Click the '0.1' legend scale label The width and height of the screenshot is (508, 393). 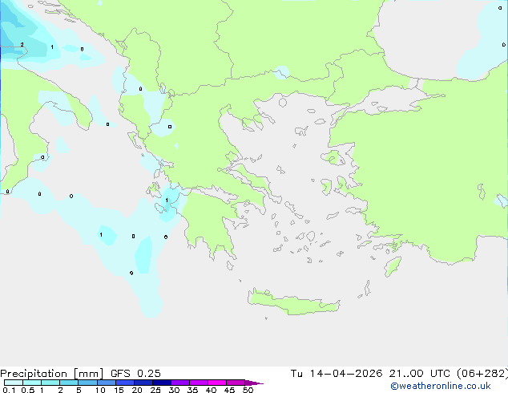click(x=9, y=390)
